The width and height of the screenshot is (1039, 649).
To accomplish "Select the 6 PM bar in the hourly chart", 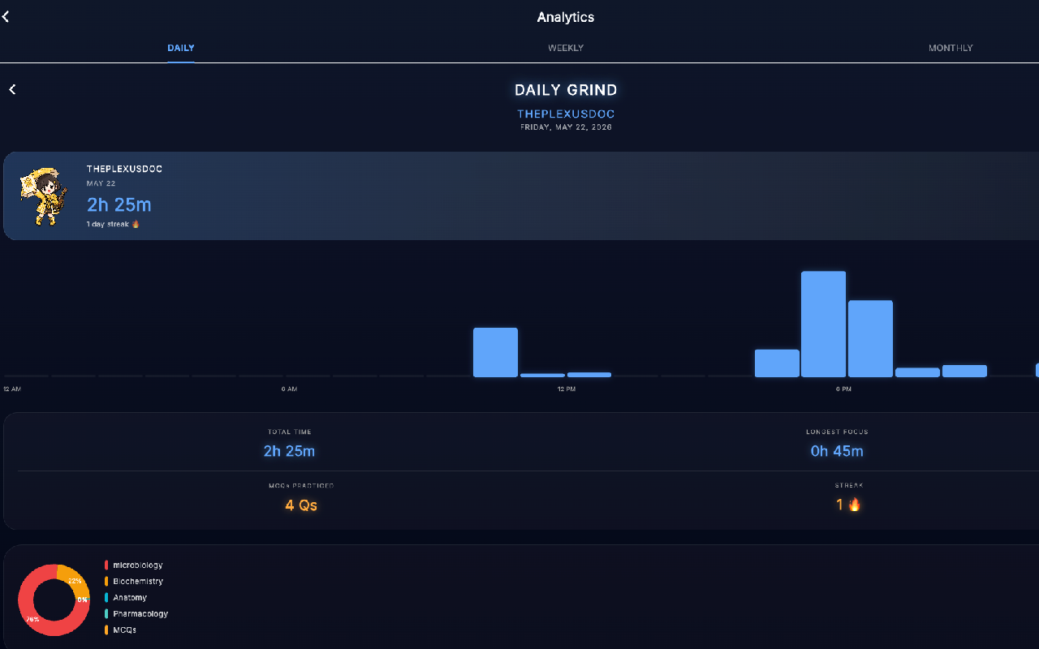I will (870, 338).
